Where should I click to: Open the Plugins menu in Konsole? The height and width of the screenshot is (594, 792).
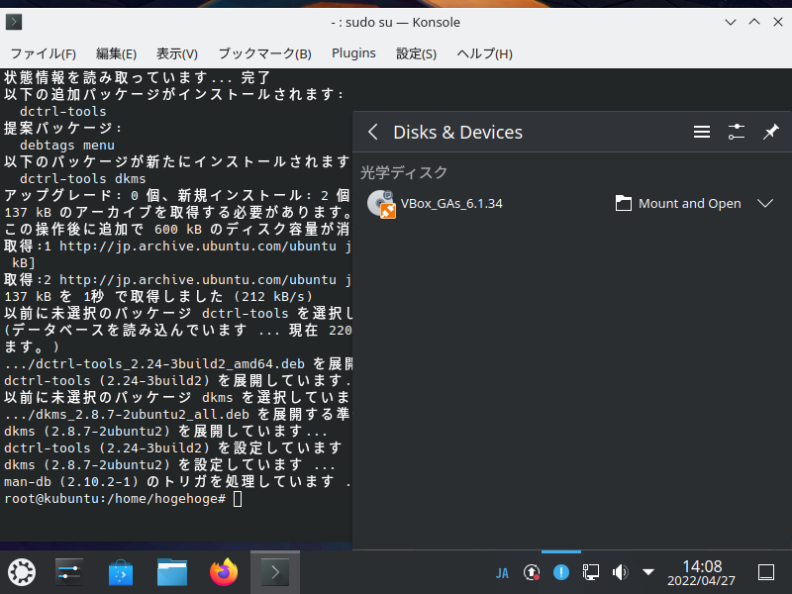click(353, 53)
